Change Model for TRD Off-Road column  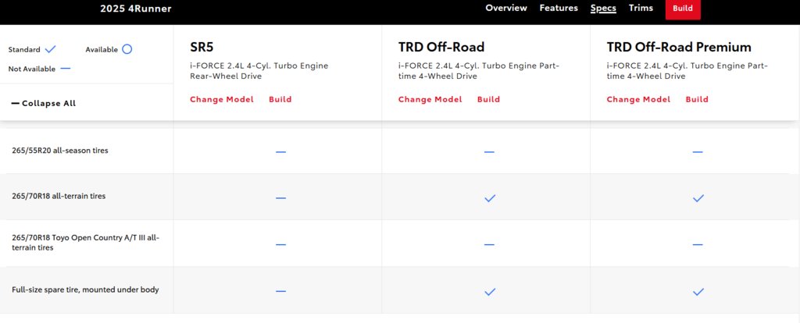coord(430,99)
